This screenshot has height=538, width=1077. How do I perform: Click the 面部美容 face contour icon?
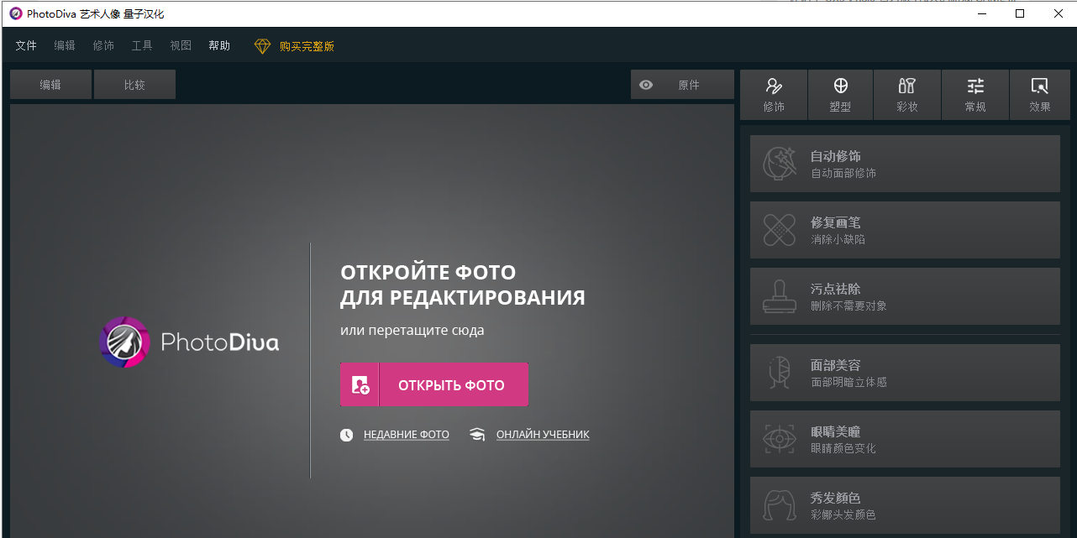point(779,373)
